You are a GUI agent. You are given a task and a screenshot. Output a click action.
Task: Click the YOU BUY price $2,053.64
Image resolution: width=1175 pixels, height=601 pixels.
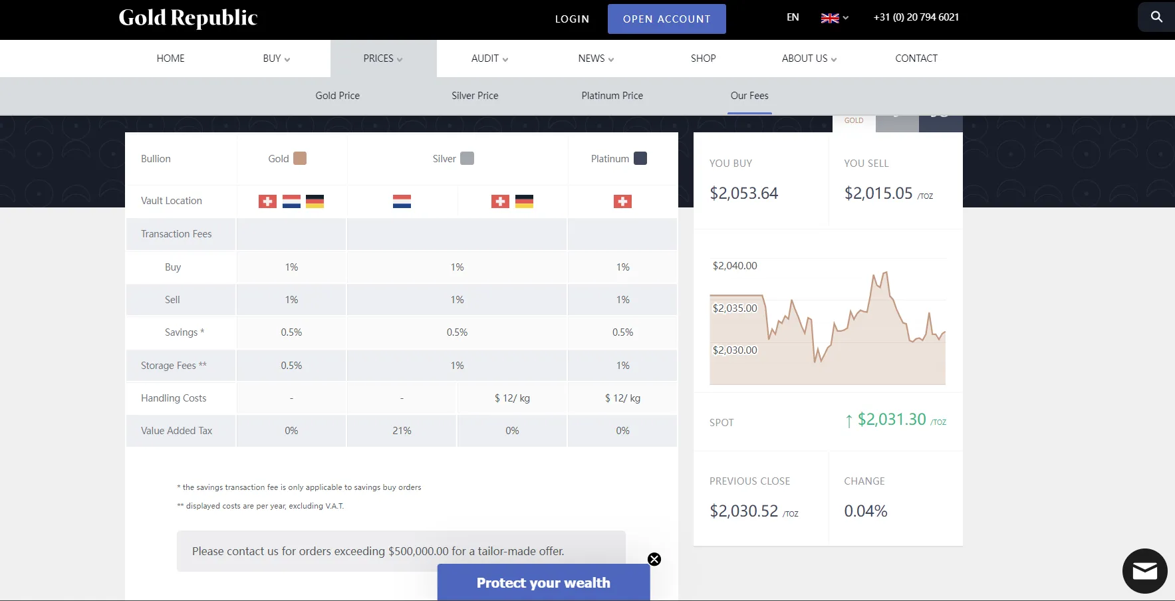pyautogui.click(x=743, y=193)
